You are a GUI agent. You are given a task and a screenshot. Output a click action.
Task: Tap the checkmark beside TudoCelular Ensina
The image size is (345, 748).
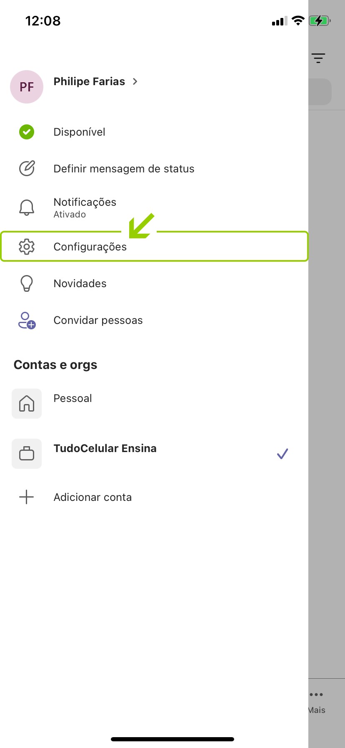pyautogui.click(x=282, y=454)
